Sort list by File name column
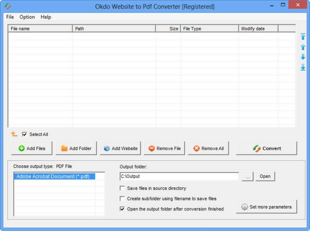Screen dimensions: 310x235 (x=40, y=29)
